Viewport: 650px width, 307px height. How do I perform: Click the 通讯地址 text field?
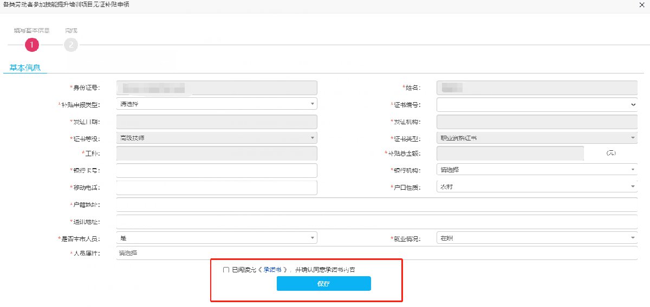[x=376, y=222]
